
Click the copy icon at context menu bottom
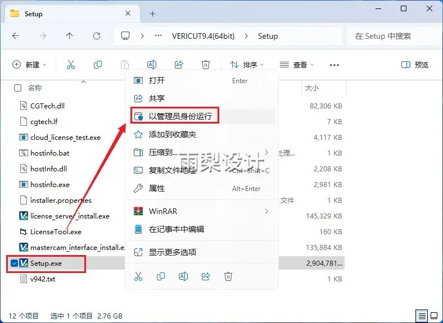click(161, 276)
